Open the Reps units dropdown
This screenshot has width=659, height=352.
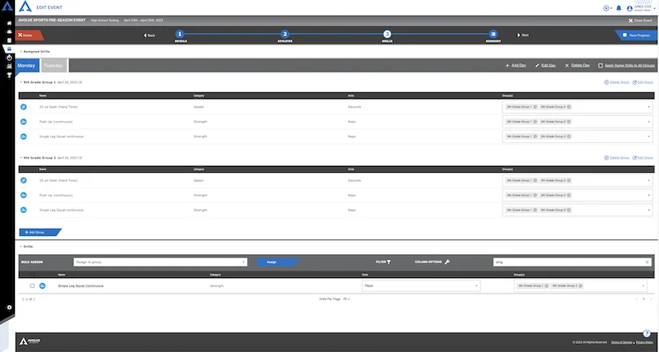421,285
